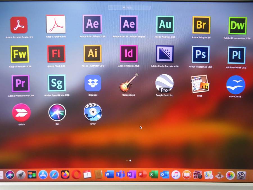Open Calendar from the Dock
This screenshot has height=190, width=253.
(87, 175)
